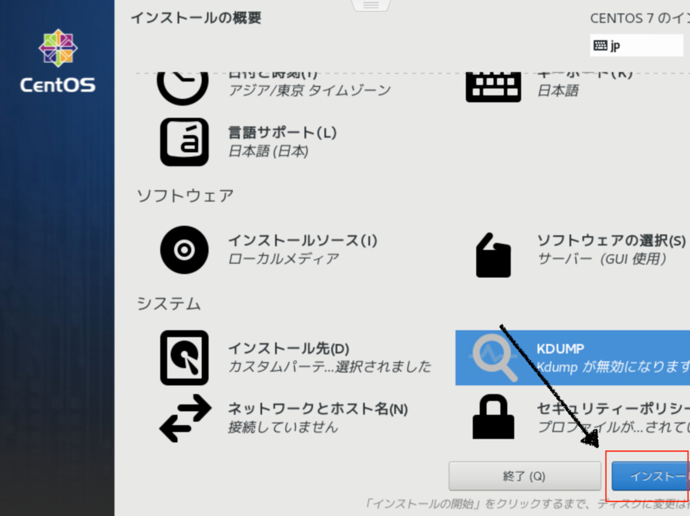Click サーバー (GUI 使用) status text

[602, 258]
